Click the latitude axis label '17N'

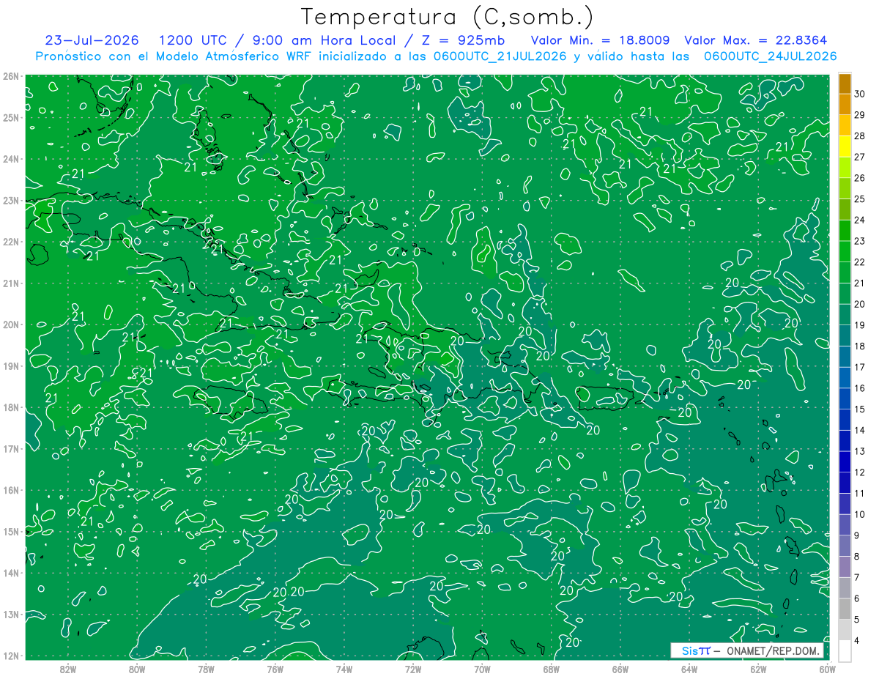pos(10,449)
